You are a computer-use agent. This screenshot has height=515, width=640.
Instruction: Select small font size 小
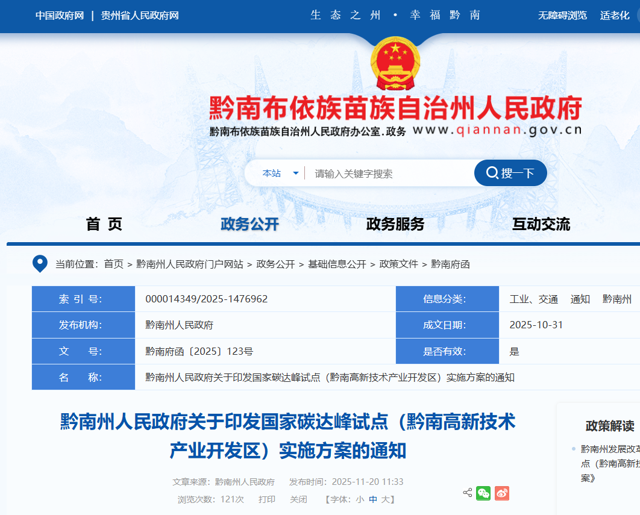pyautogui.click(x=360, y=499)
